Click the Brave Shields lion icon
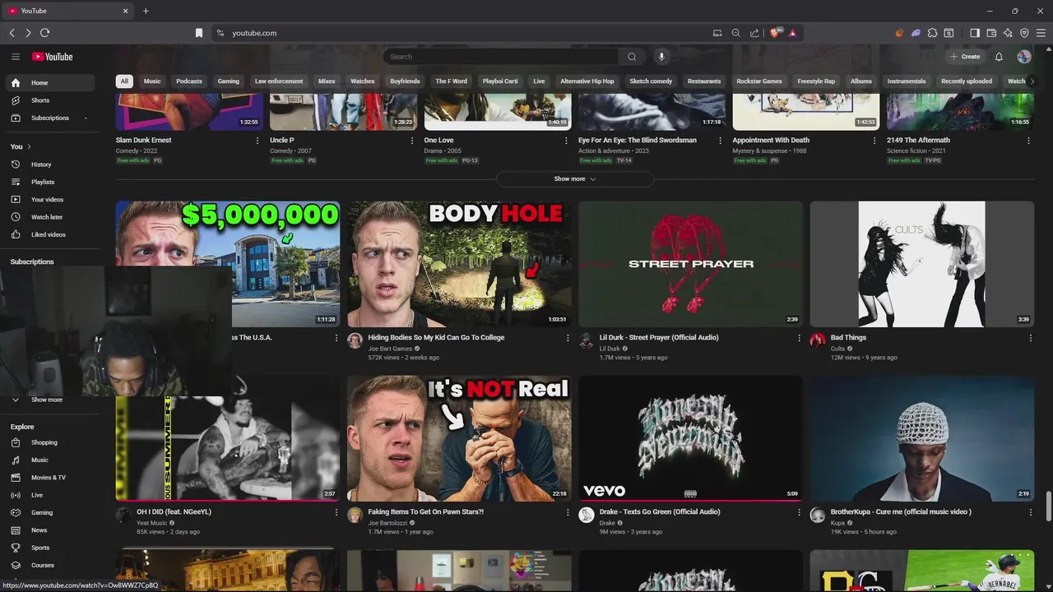The image size is (1053, 592). click(775, 33)
